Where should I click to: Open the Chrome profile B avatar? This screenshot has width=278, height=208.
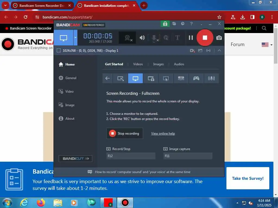262,17
